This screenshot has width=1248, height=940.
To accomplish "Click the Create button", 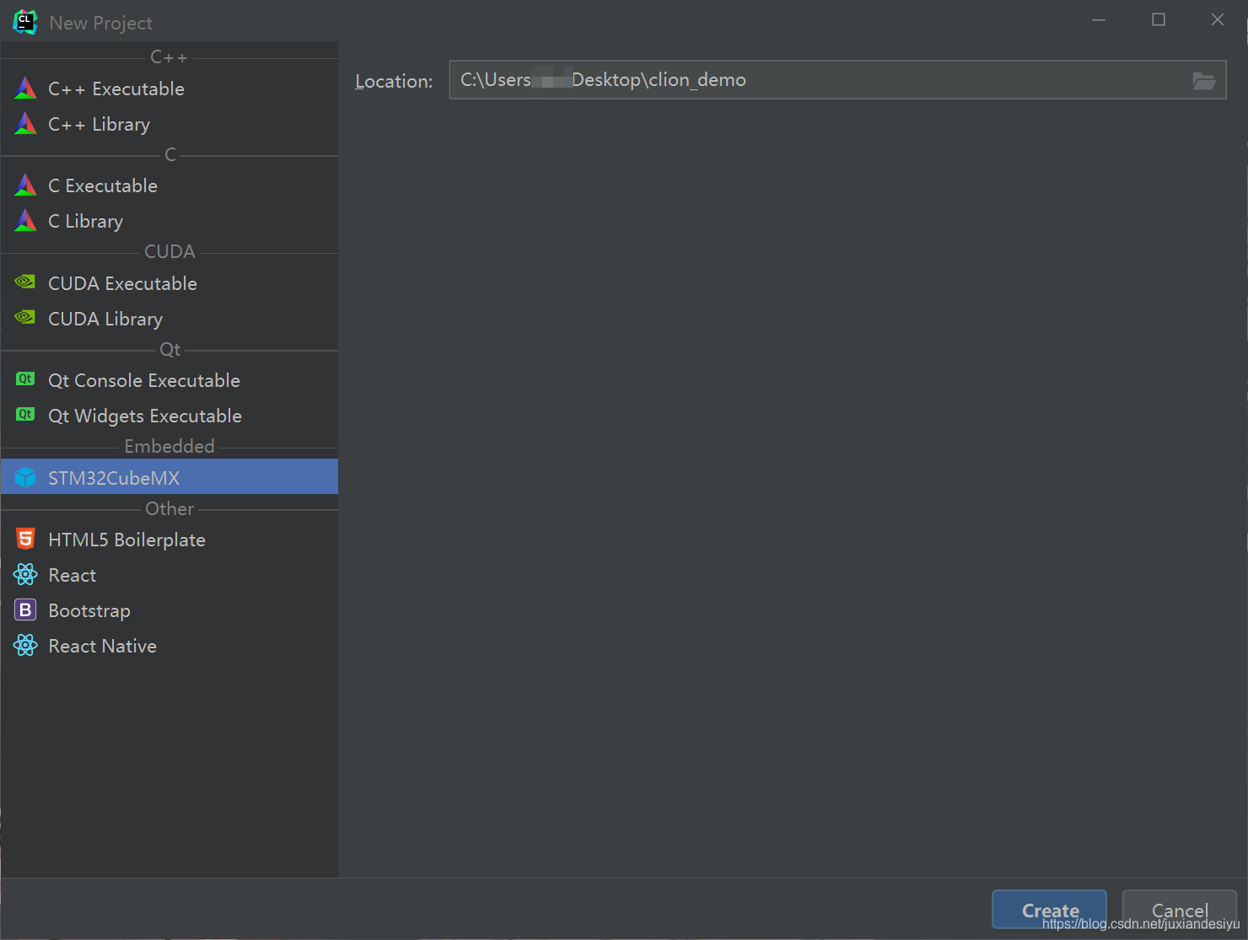I will (x=1050, y=910).
